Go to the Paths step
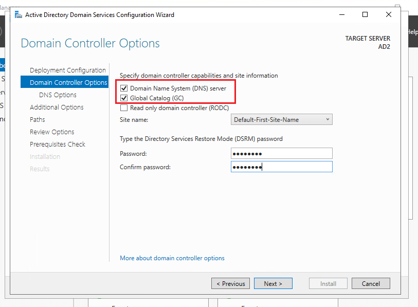Viewport: 418px width, 307px height. tap(37, 119)
